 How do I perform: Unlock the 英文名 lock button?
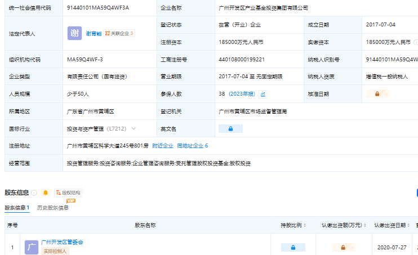[x=230, y=129]
